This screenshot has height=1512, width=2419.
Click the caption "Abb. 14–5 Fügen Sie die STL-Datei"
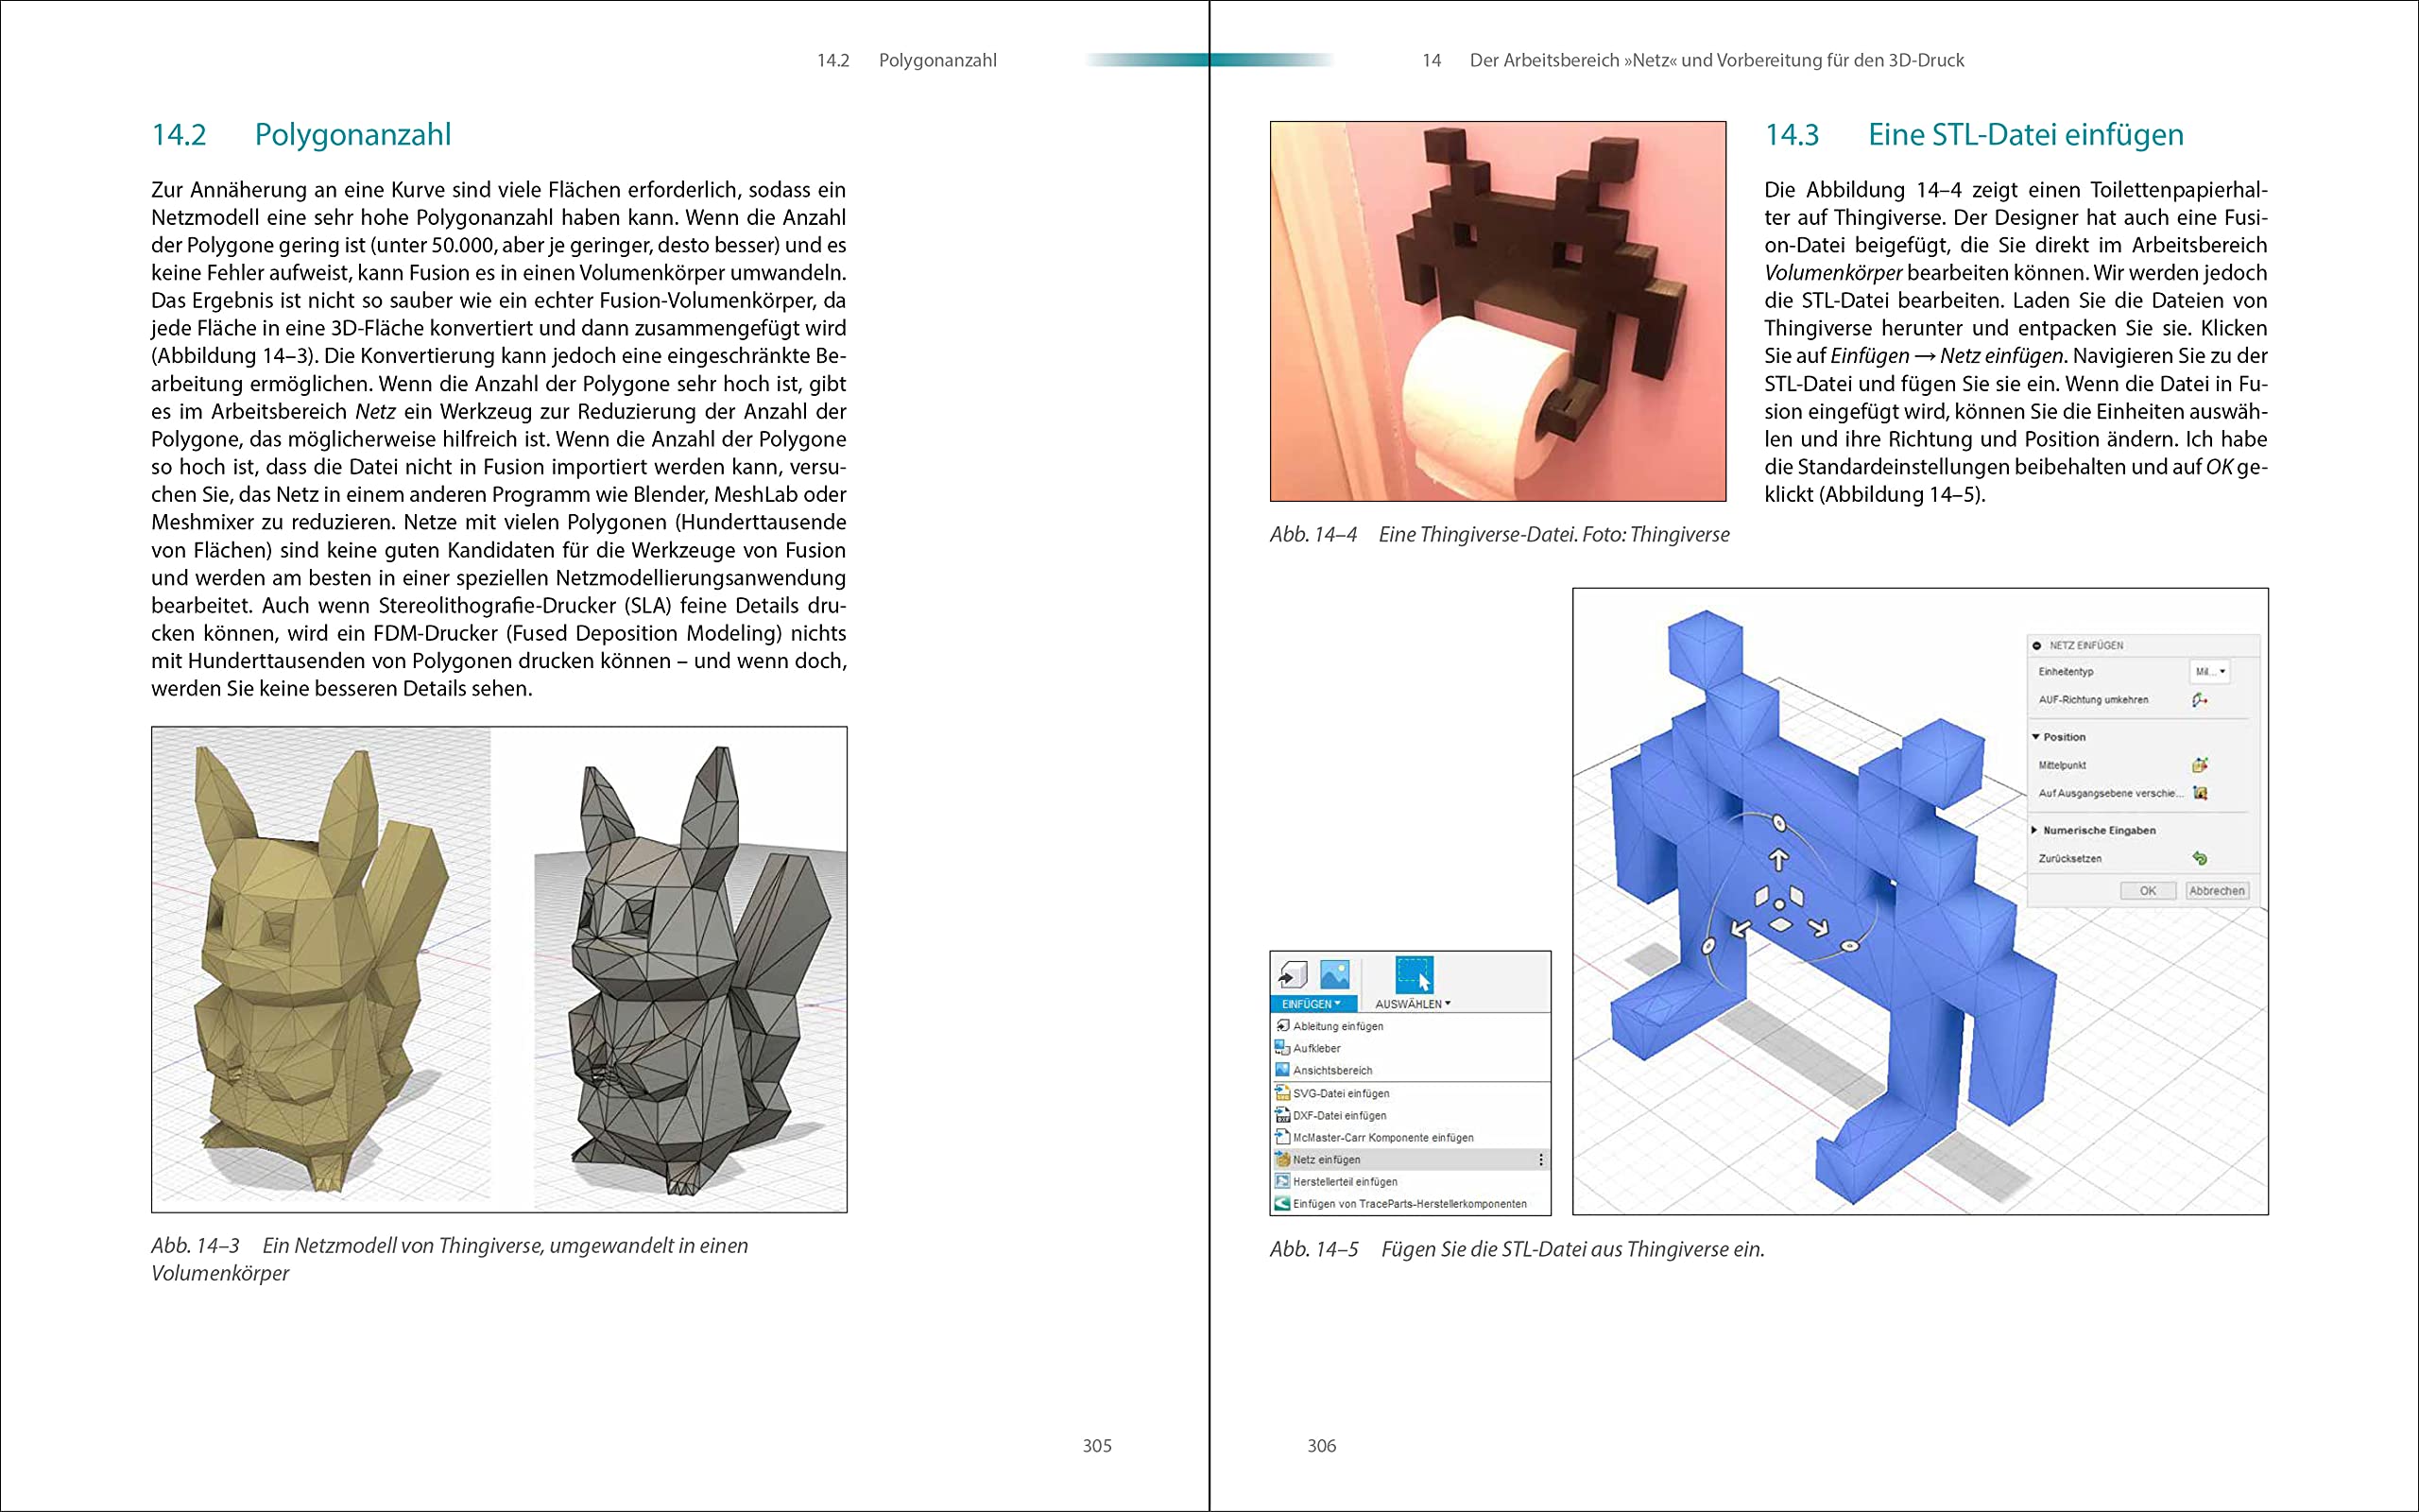click(1518, 1249)
